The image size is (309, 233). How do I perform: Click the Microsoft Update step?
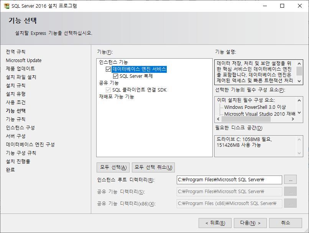[24, 60]
